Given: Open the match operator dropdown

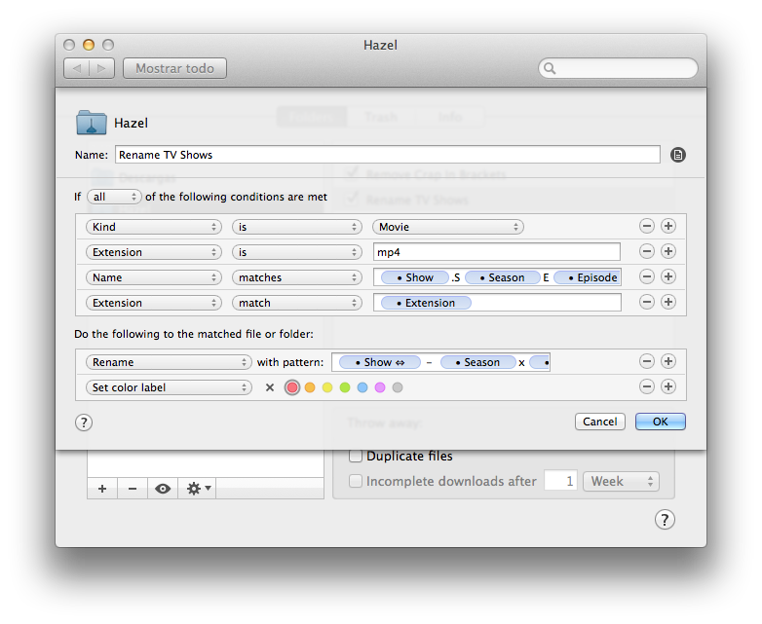Looking at the screenshot, I should [297, 303].
